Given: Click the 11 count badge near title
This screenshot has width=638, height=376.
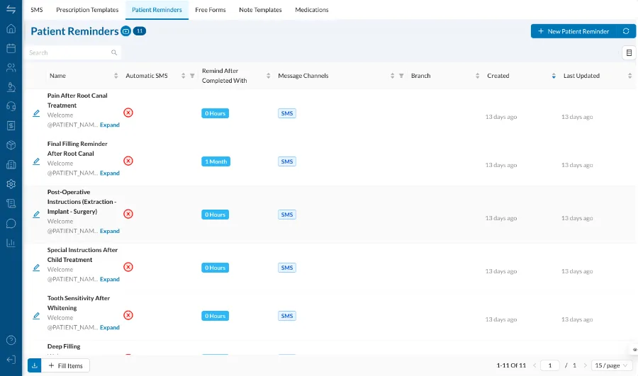Looking at the screenshot, I should pos(140,31).
